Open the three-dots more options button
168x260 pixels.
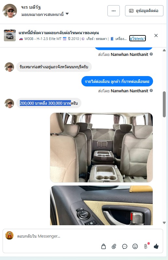(114, 11)
